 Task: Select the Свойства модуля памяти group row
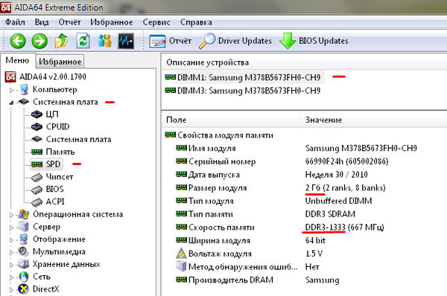click(219, 135)
